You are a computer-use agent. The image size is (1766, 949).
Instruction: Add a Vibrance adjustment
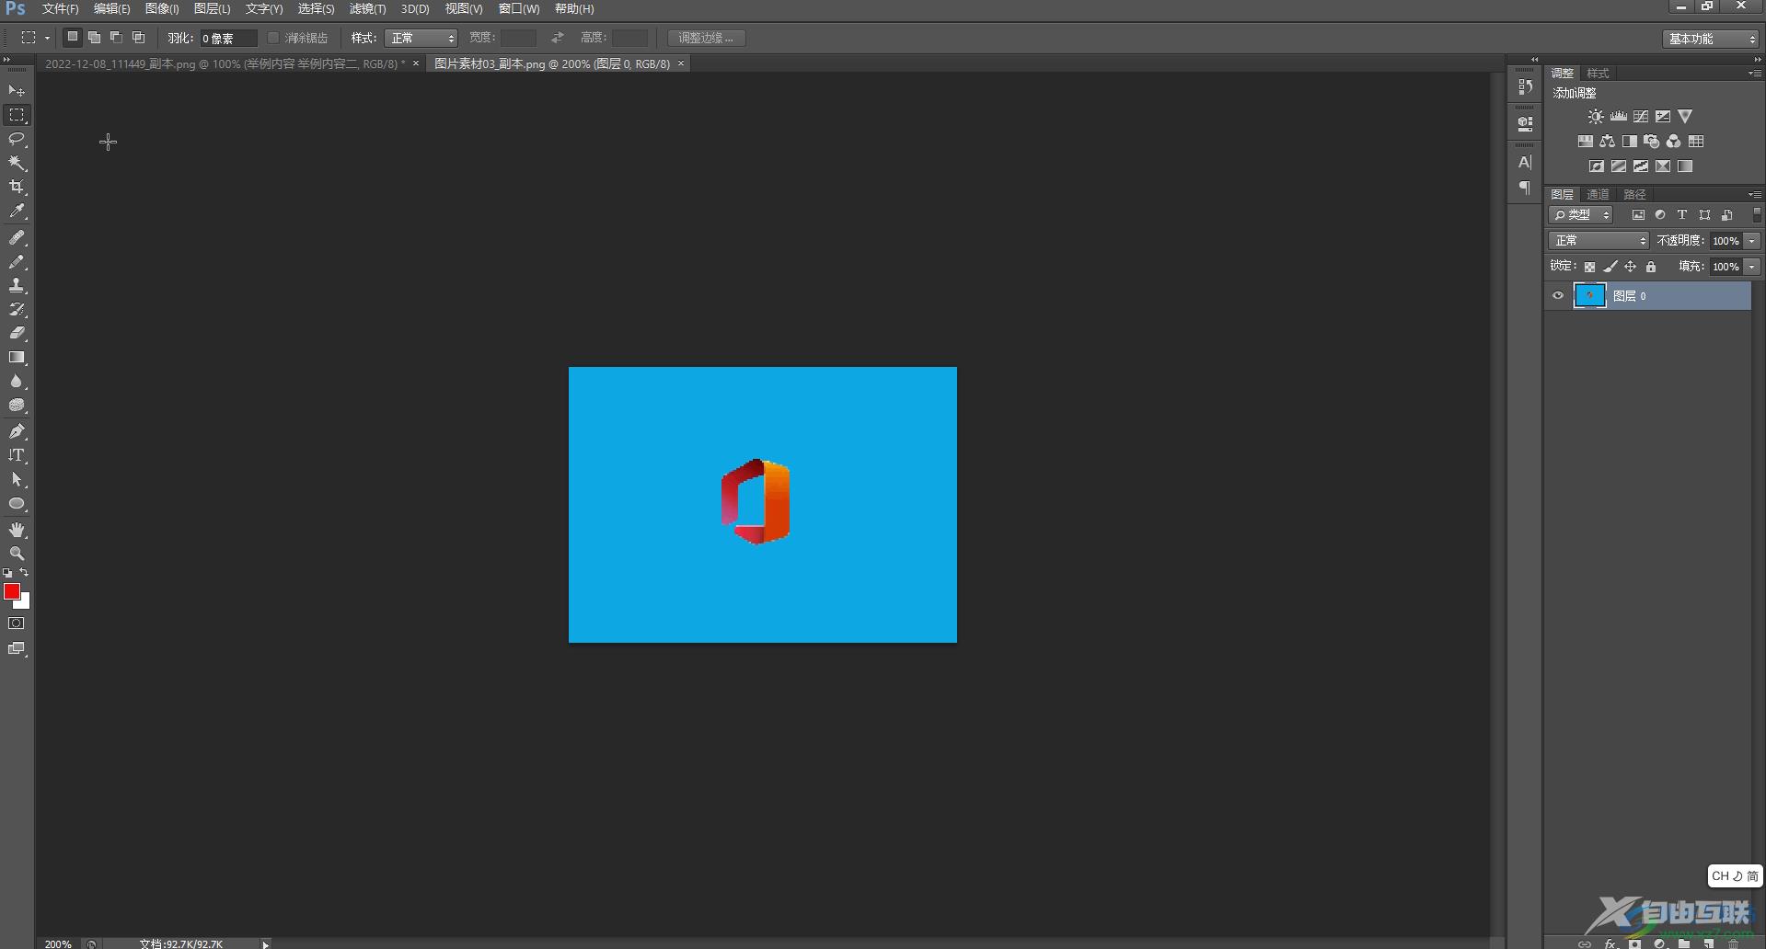coord(1685,117)
